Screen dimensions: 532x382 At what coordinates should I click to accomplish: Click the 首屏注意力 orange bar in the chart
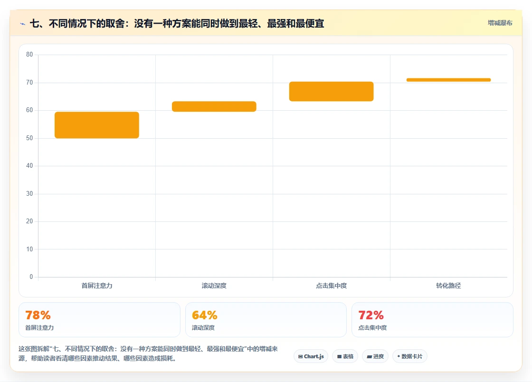coord(97,125)
